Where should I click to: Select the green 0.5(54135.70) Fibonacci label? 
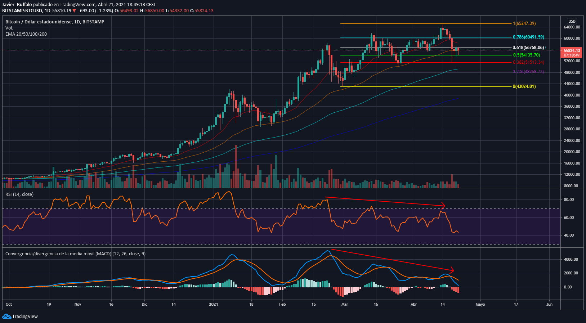click(x=526, y=55)
